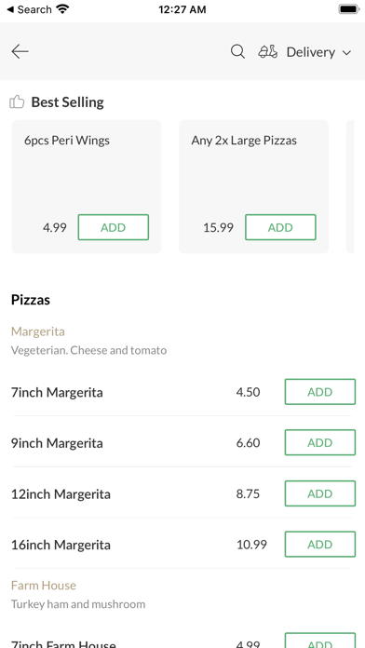The height and width of the screenshot is (648, 365).
Task: Tap the Best Selling thumbs-up icon
Action: [17, 101]
